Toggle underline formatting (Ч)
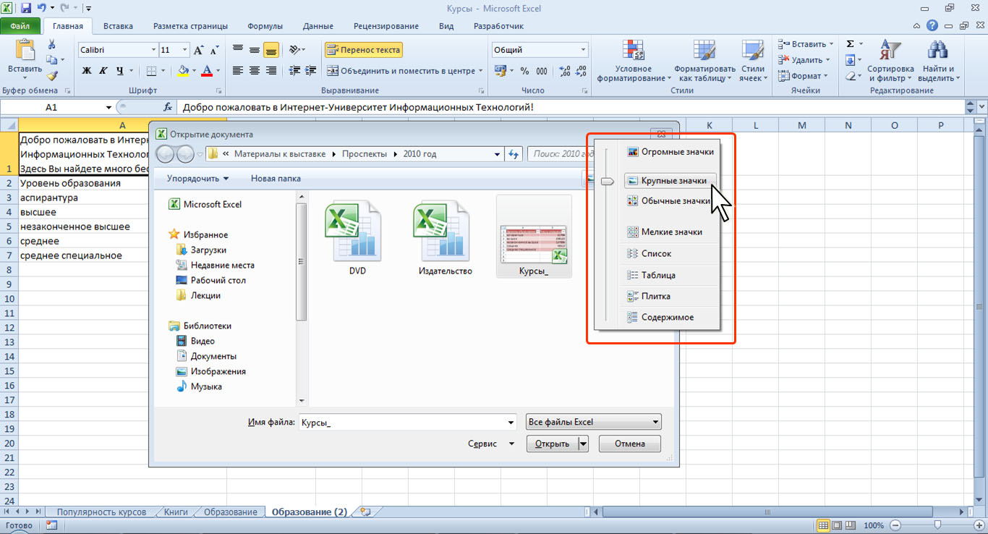988x534 pixels. coord(120,71)
